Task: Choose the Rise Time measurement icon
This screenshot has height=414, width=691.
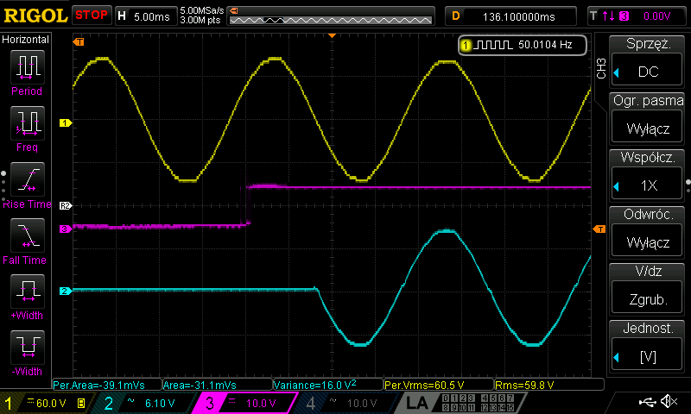Action: [x=26, y=179]
